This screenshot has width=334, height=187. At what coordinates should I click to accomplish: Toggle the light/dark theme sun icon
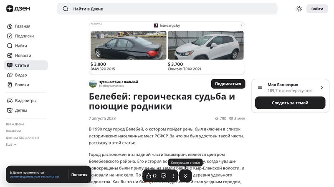pos(299,9)
